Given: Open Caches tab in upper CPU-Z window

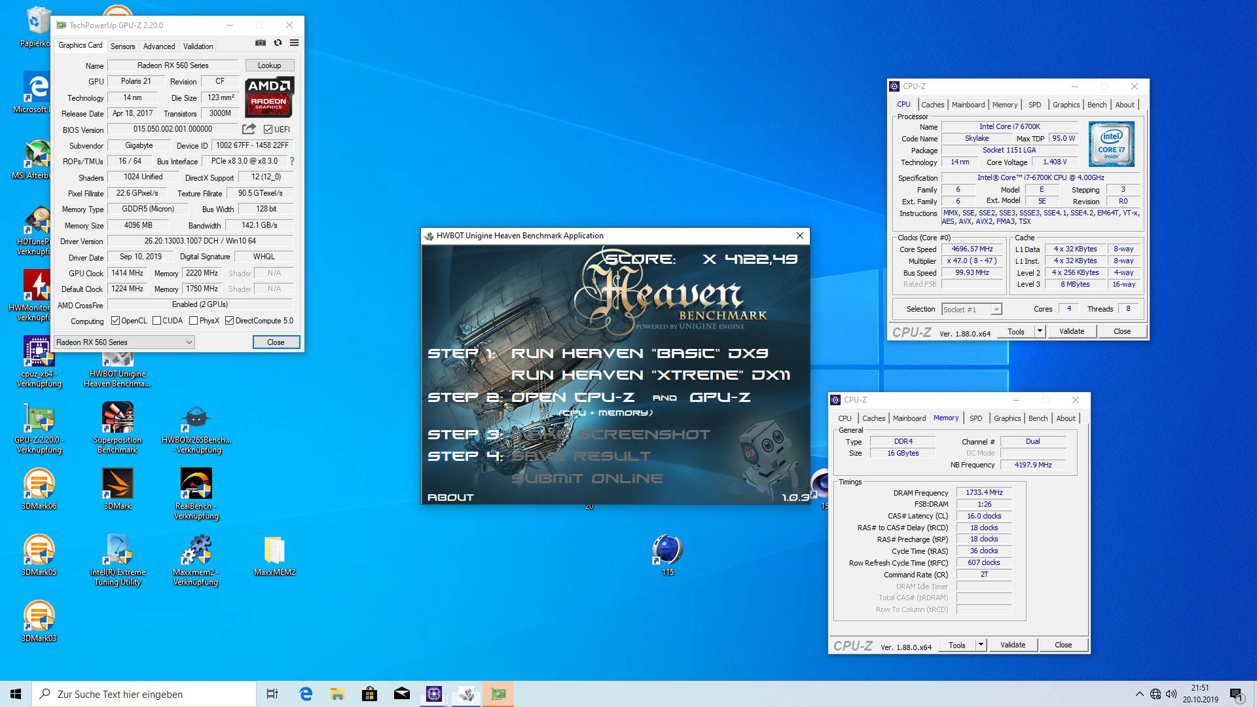Looking at the screenshot, I should click(932, 105).
